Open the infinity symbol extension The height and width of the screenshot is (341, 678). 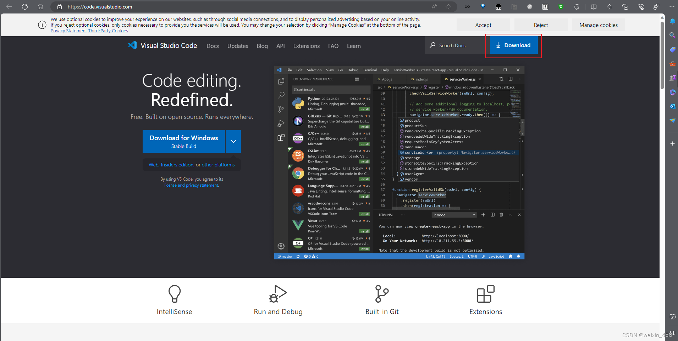(467, 7)
